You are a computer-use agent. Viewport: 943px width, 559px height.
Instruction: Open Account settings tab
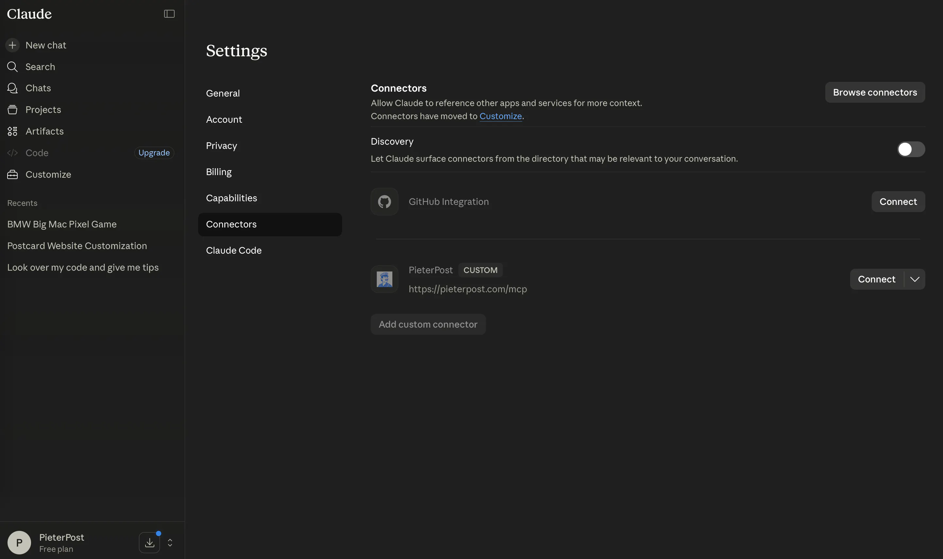tap(270, 119)
